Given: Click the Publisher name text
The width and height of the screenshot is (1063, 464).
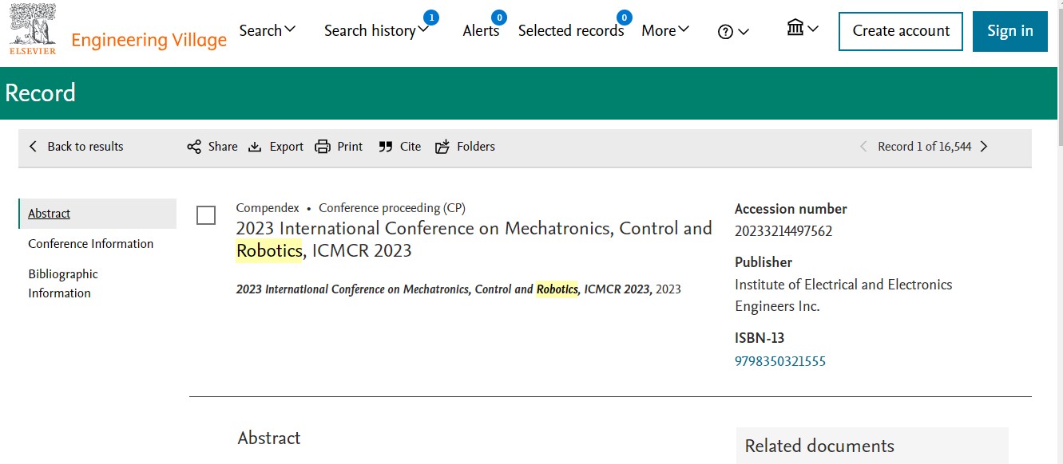Looking at the screenshot, I should pyautogui.click(x=843, y=295).
